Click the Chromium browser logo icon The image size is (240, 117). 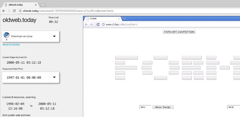(x=6, y=35)
